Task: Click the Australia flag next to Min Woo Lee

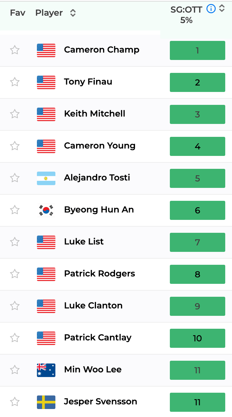Action: pyautogui.click(x=46, y=370)
